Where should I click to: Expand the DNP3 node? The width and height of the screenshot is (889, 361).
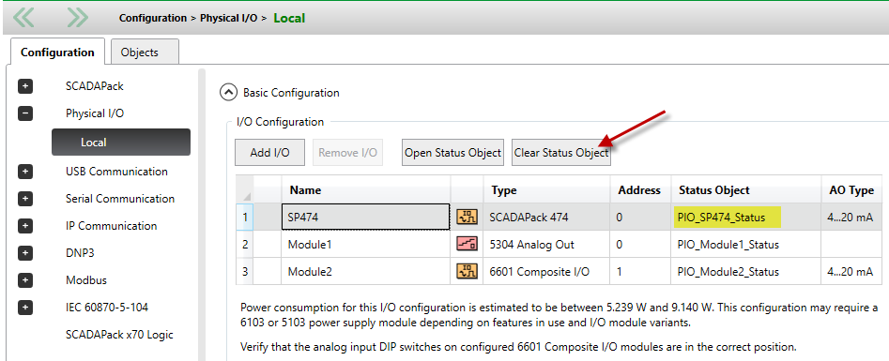pos(25,253)
